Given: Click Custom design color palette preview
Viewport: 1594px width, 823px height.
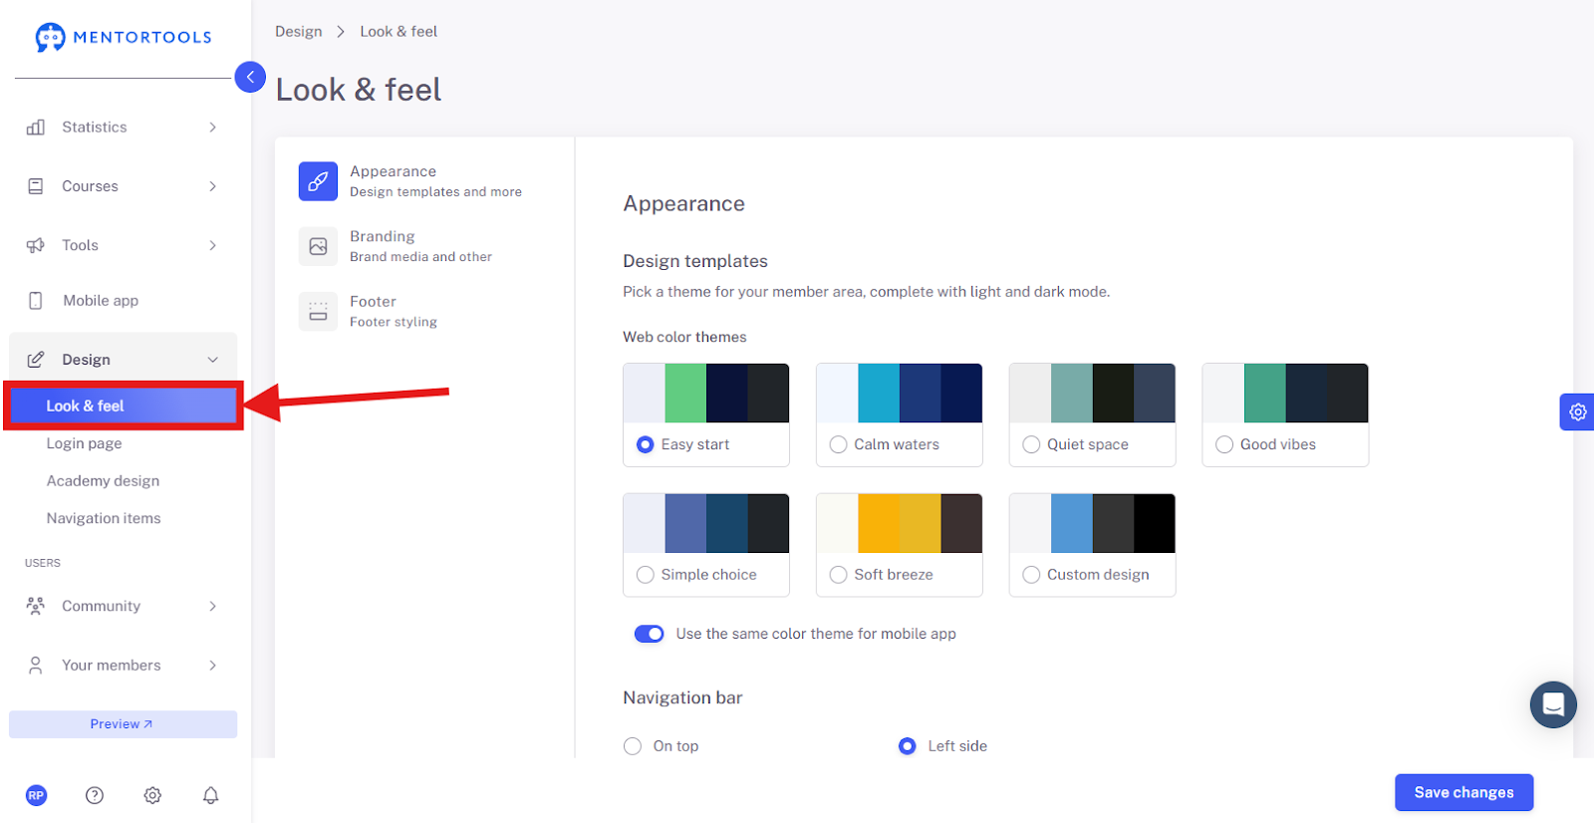Looking at the screenshot, I should (x=1092, y=524).
